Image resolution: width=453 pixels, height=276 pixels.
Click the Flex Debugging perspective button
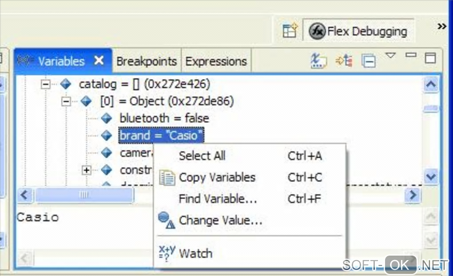coord(358,31)
